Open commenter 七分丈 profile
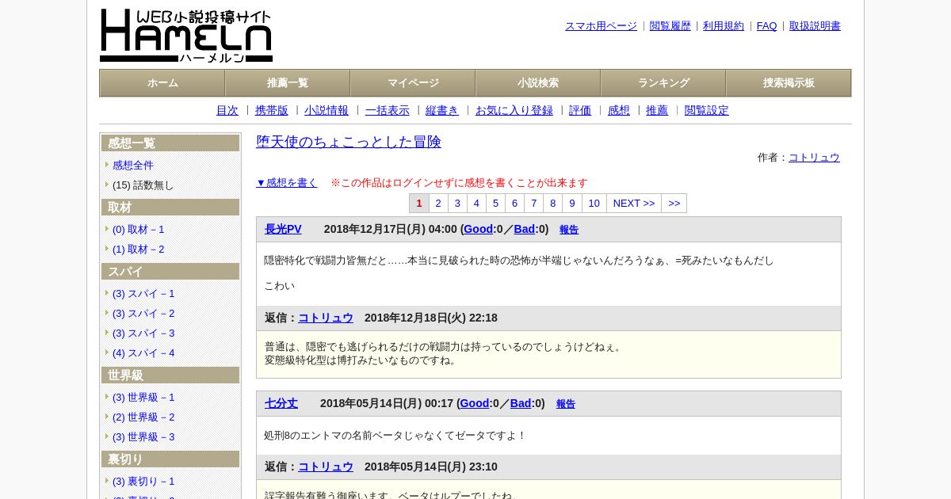Viewport: 951px width, 499px height. [281, 403]
